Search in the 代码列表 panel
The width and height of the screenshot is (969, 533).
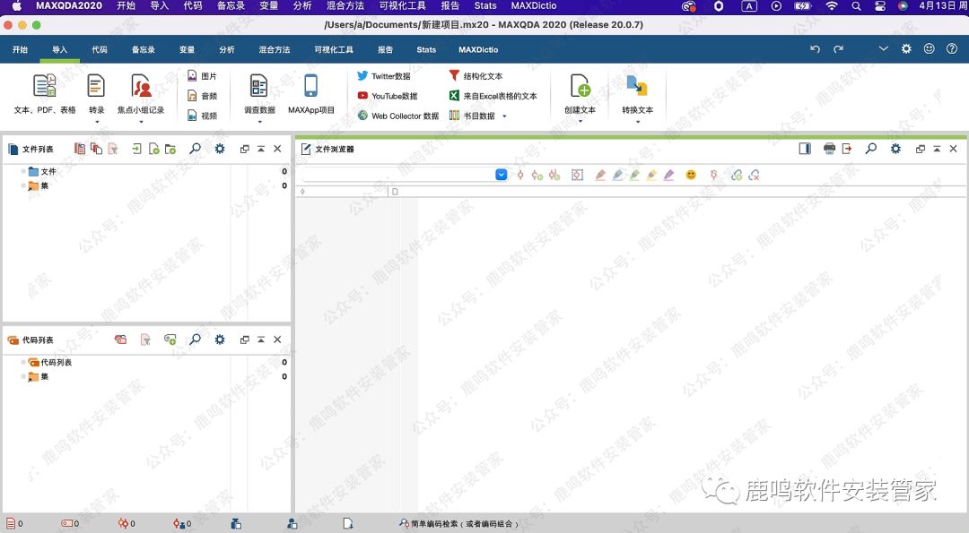(195, 340)
